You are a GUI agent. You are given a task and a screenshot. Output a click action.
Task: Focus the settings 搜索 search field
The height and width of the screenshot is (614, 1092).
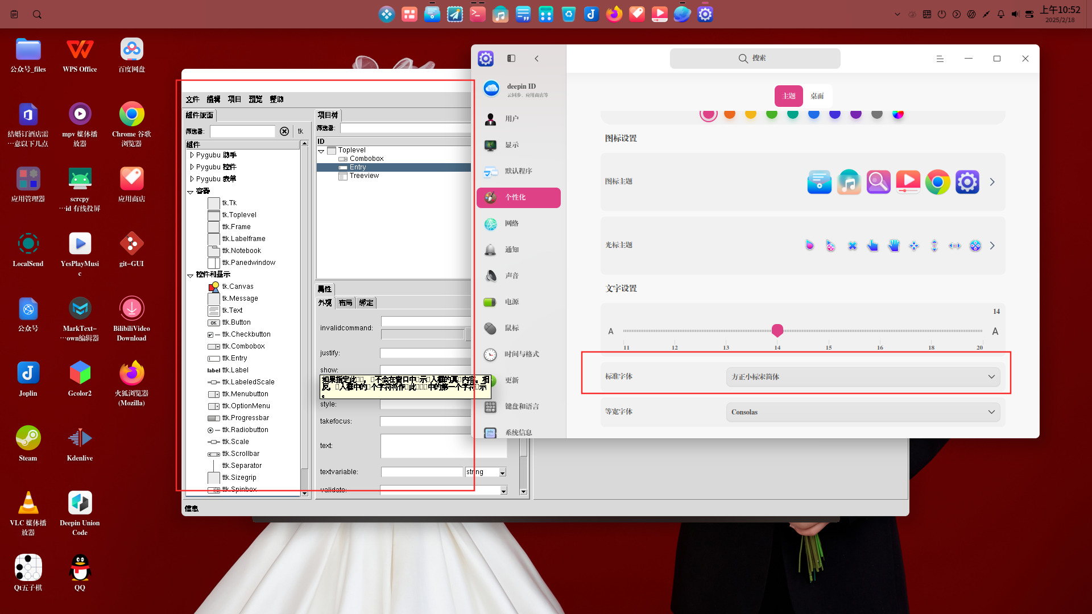coord(755,59)
